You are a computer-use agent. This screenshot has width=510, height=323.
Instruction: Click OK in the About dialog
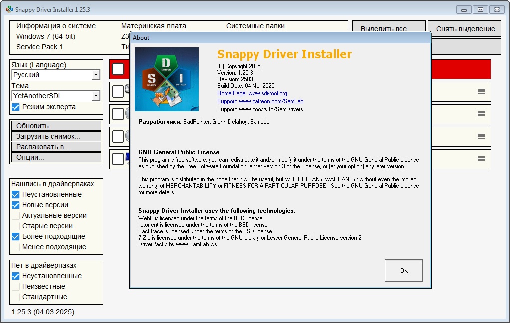[x=404, y=270]
